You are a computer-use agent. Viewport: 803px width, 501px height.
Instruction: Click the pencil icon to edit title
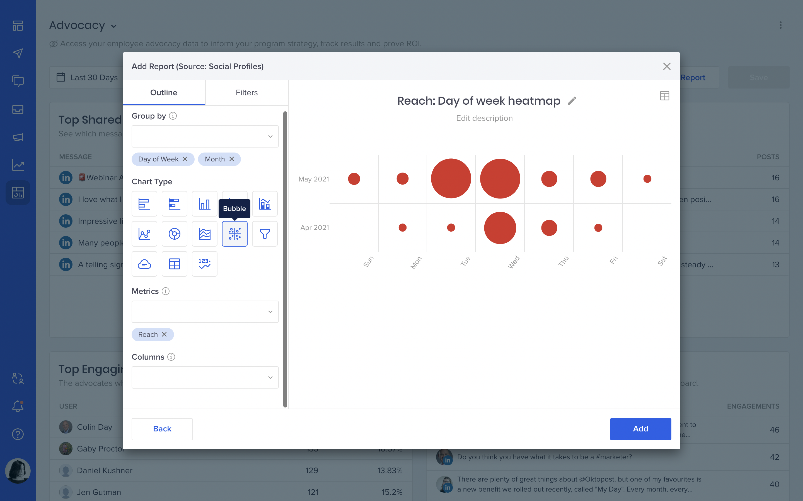[x=572, y=101]
